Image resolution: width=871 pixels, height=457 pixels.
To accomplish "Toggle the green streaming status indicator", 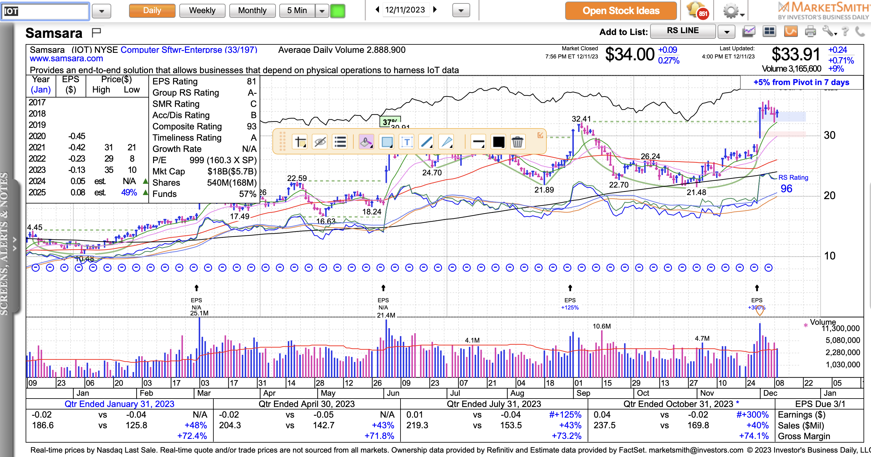I will [x=337, y=11].
